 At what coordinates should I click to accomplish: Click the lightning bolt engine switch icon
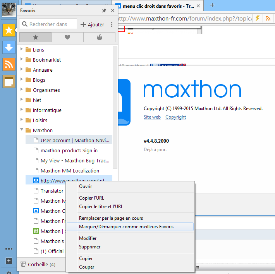point(258,18)
